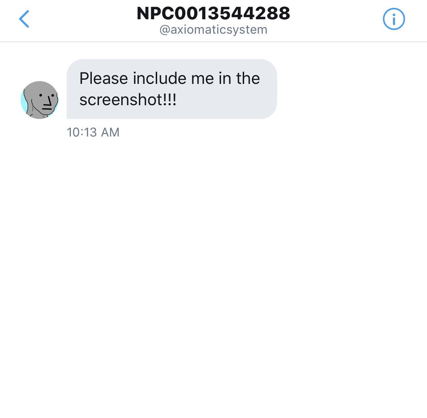
Task: Return to the messages list with back arrow
Action: pyautogui.click(x=24, y=19)
